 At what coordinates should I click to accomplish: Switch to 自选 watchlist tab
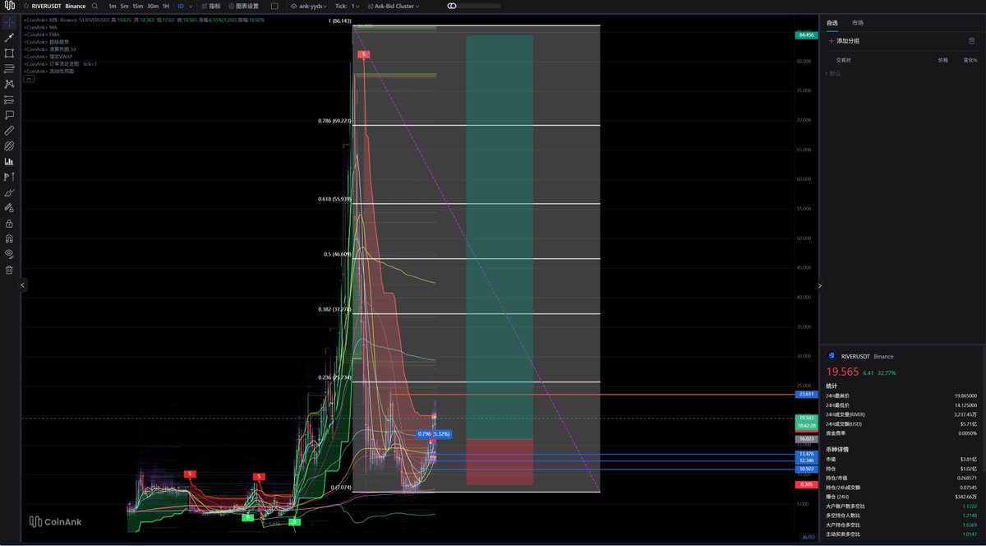pyautogui.click(x=832, y=22)
